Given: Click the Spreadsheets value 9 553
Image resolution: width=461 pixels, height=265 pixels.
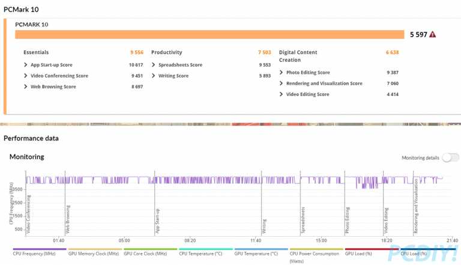Looking at the screenshot, I should 265,65.
